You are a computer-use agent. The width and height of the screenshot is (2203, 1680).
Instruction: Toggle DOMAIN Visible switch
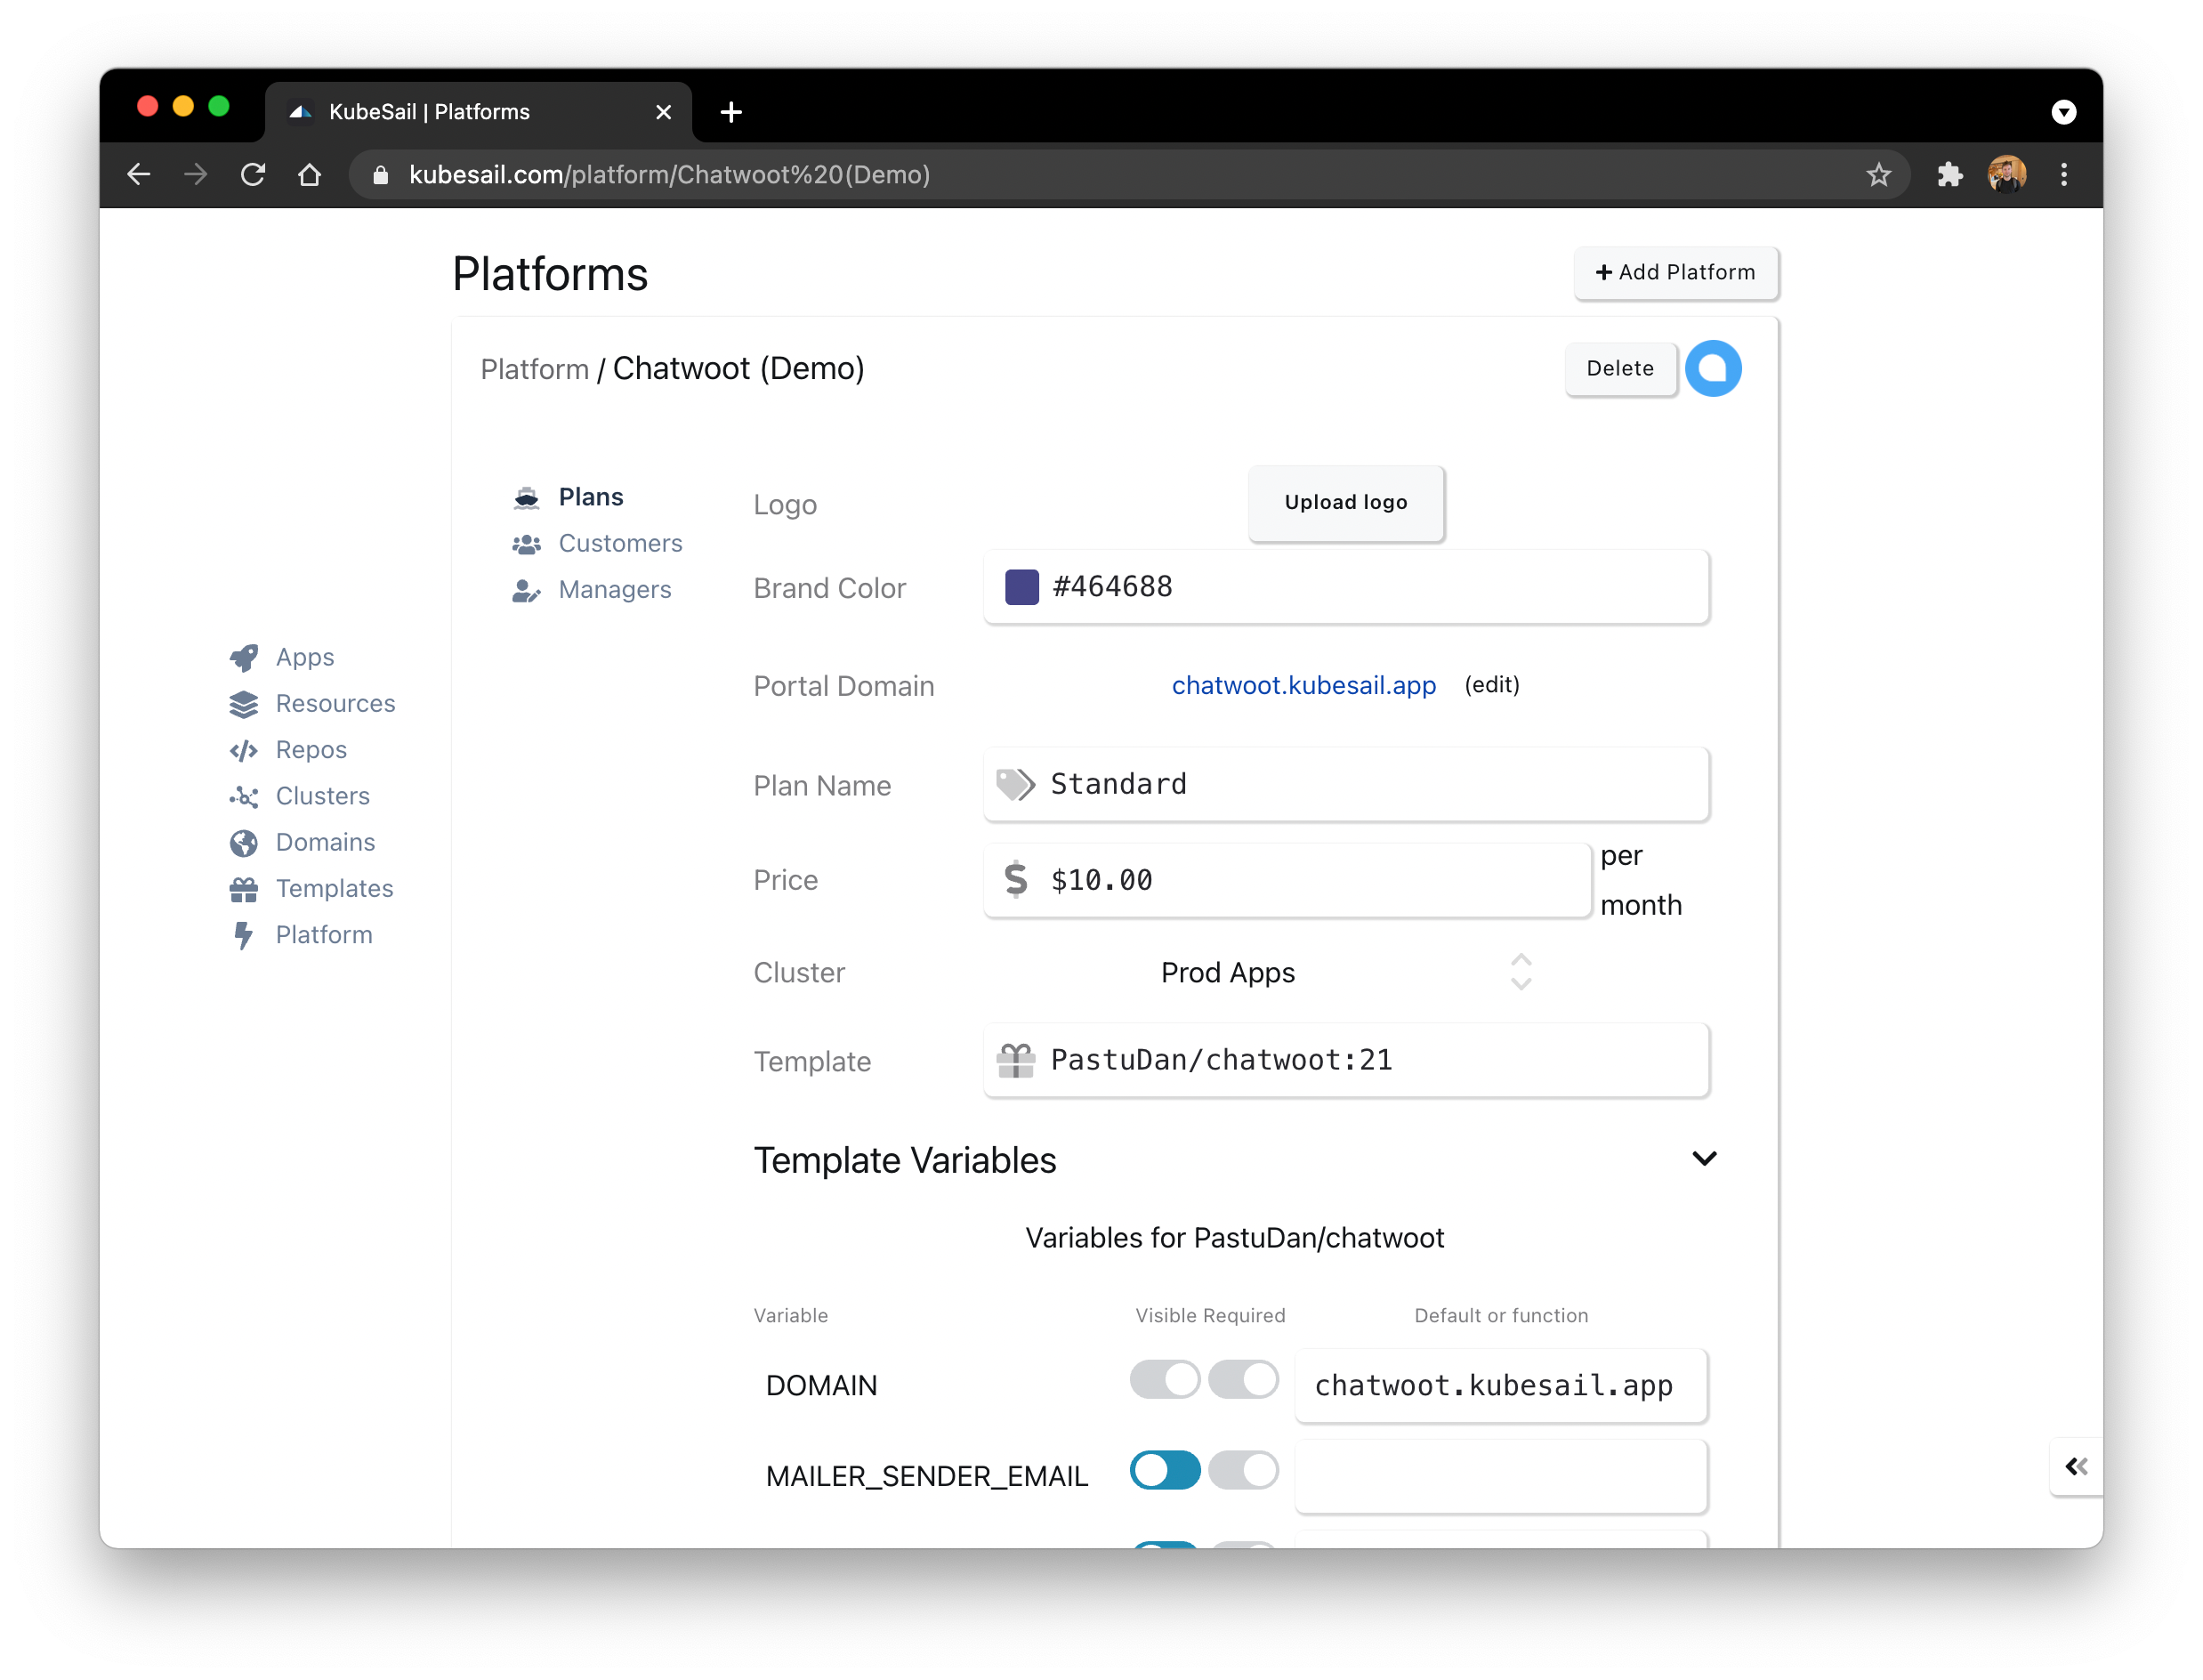(1164, 1379)
